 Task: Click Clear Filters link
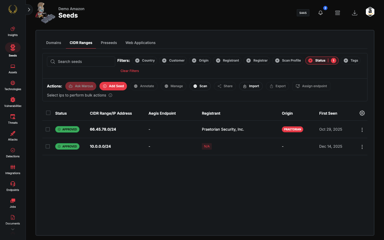point(130,71)
